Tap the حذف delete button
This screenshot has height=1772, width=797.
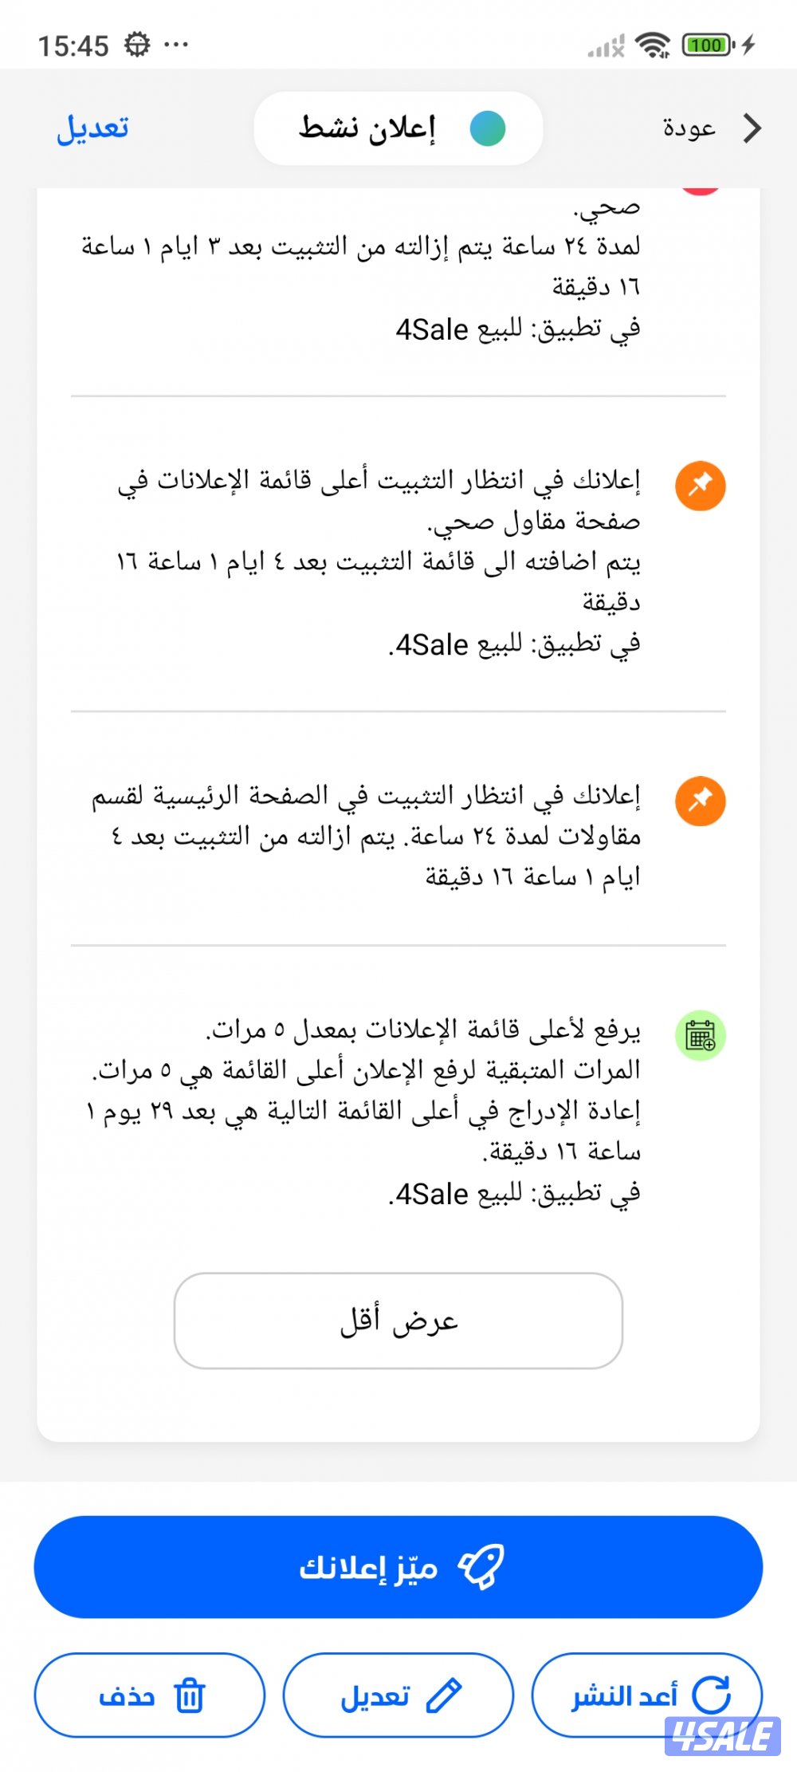point(150,1695)
